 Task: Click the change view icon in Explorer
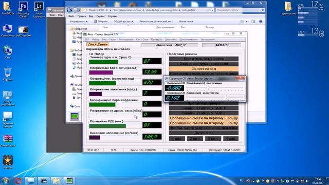click(242, 22)
